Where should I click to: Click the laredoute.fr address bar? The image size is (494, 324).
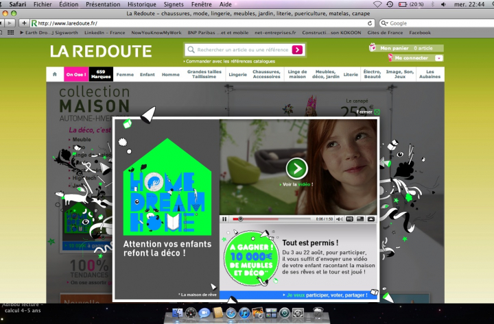pos(202,23)
